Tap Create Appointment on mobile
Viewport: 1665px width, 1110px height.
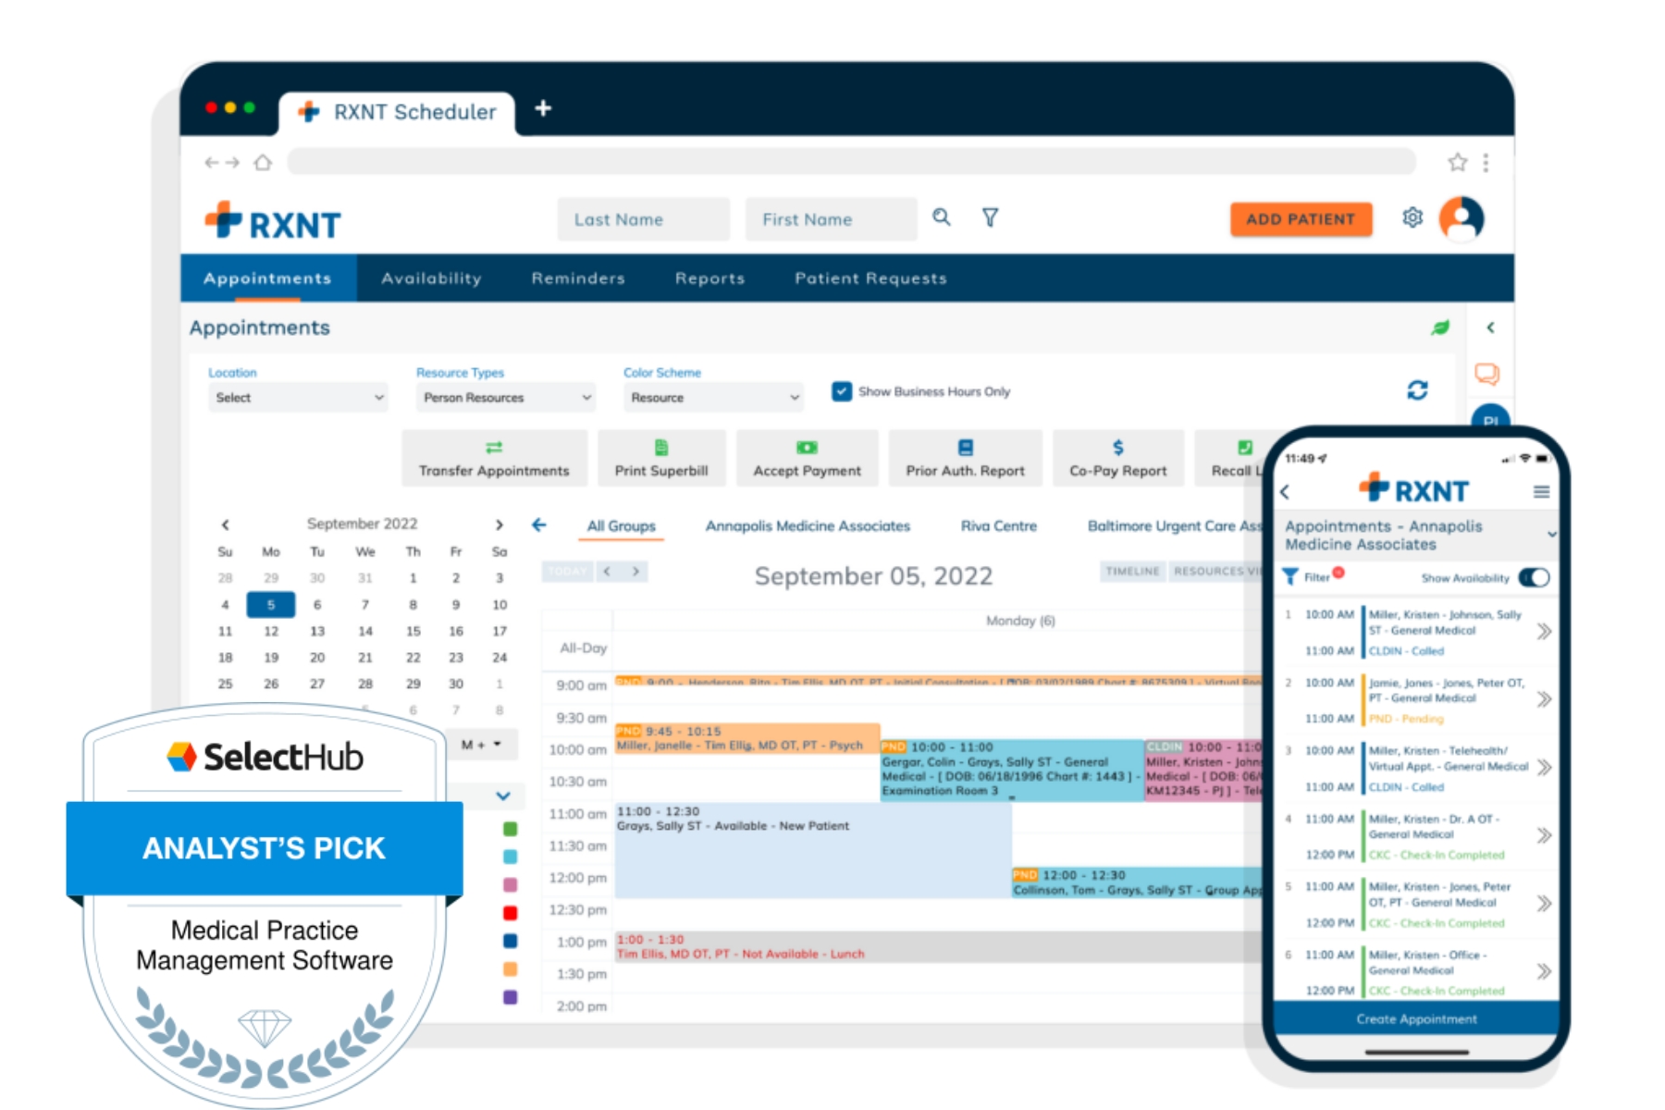[x=1416, y=1018]
